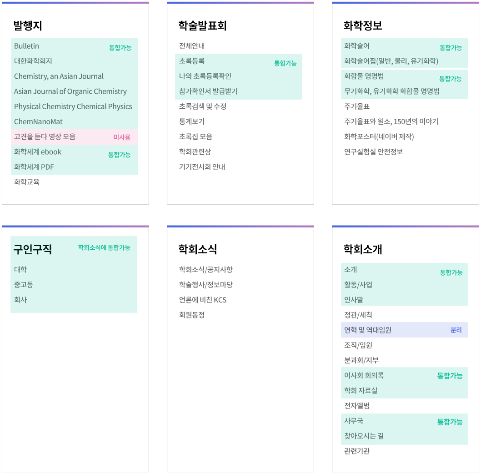This screenshot has height=474, width=481.
Task: Select 회원동정 item
Action: point(192,315)
